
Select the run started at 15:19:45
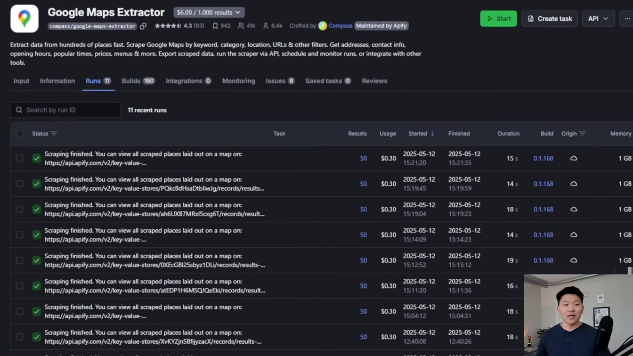coord(19,184)
